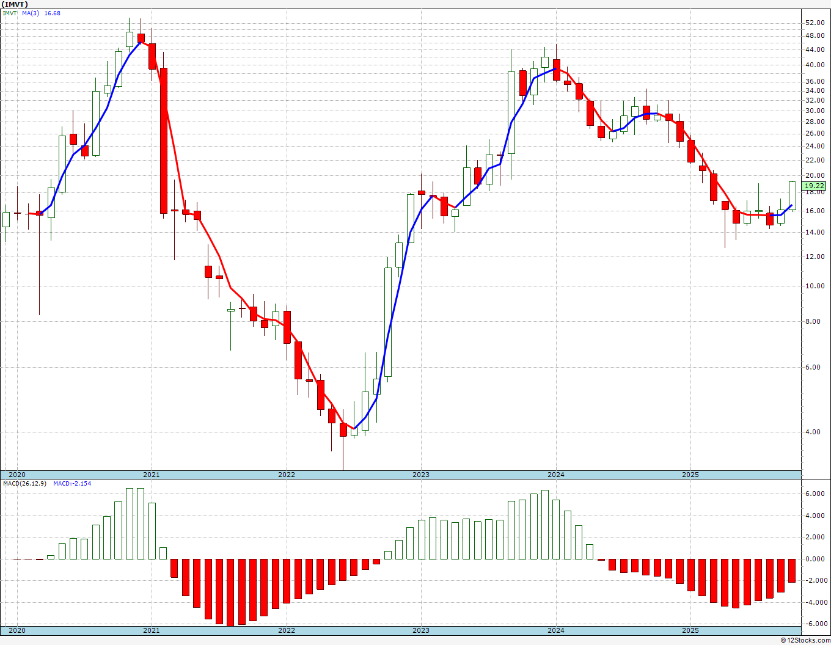Image resolution: width=831 pixels, height=645 pixels.
Task: Select the 40.00 price axis label
Action: tap(815, 65)
